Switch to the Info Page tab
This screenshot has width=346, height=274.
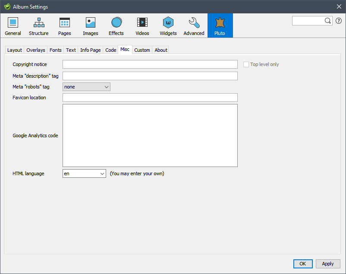[91, 50]
